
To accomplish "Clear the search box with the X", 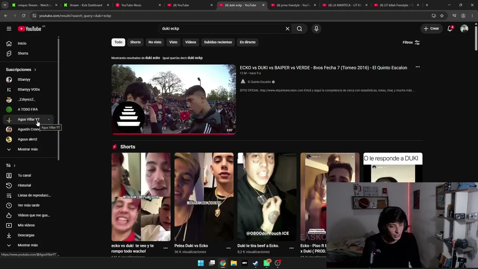I will (288, 29).
